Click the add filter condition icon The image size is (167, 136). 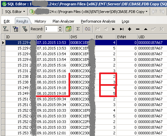click(25, 29)
